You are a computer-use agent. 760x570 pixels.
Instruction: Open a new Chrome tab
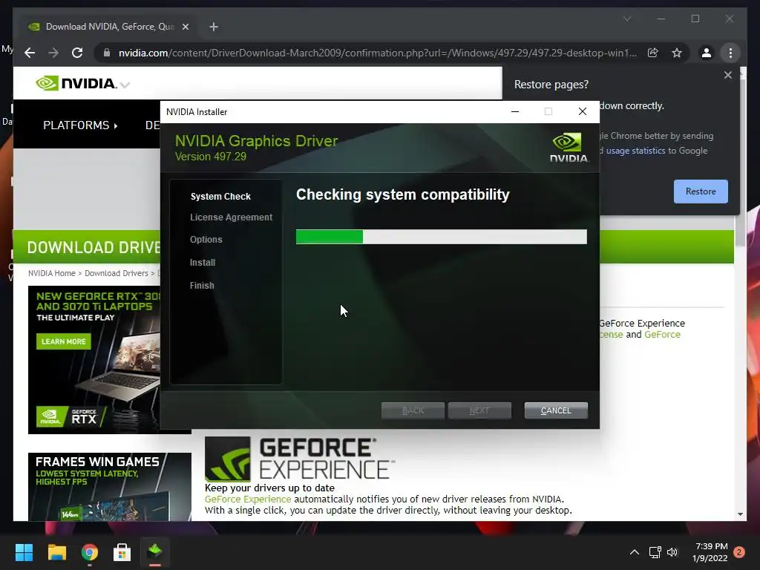click(x=214, y=27)
